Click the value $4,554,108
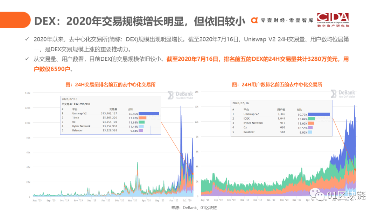The width and height of the screenshot is (378, 212). (x=110, y=122)
